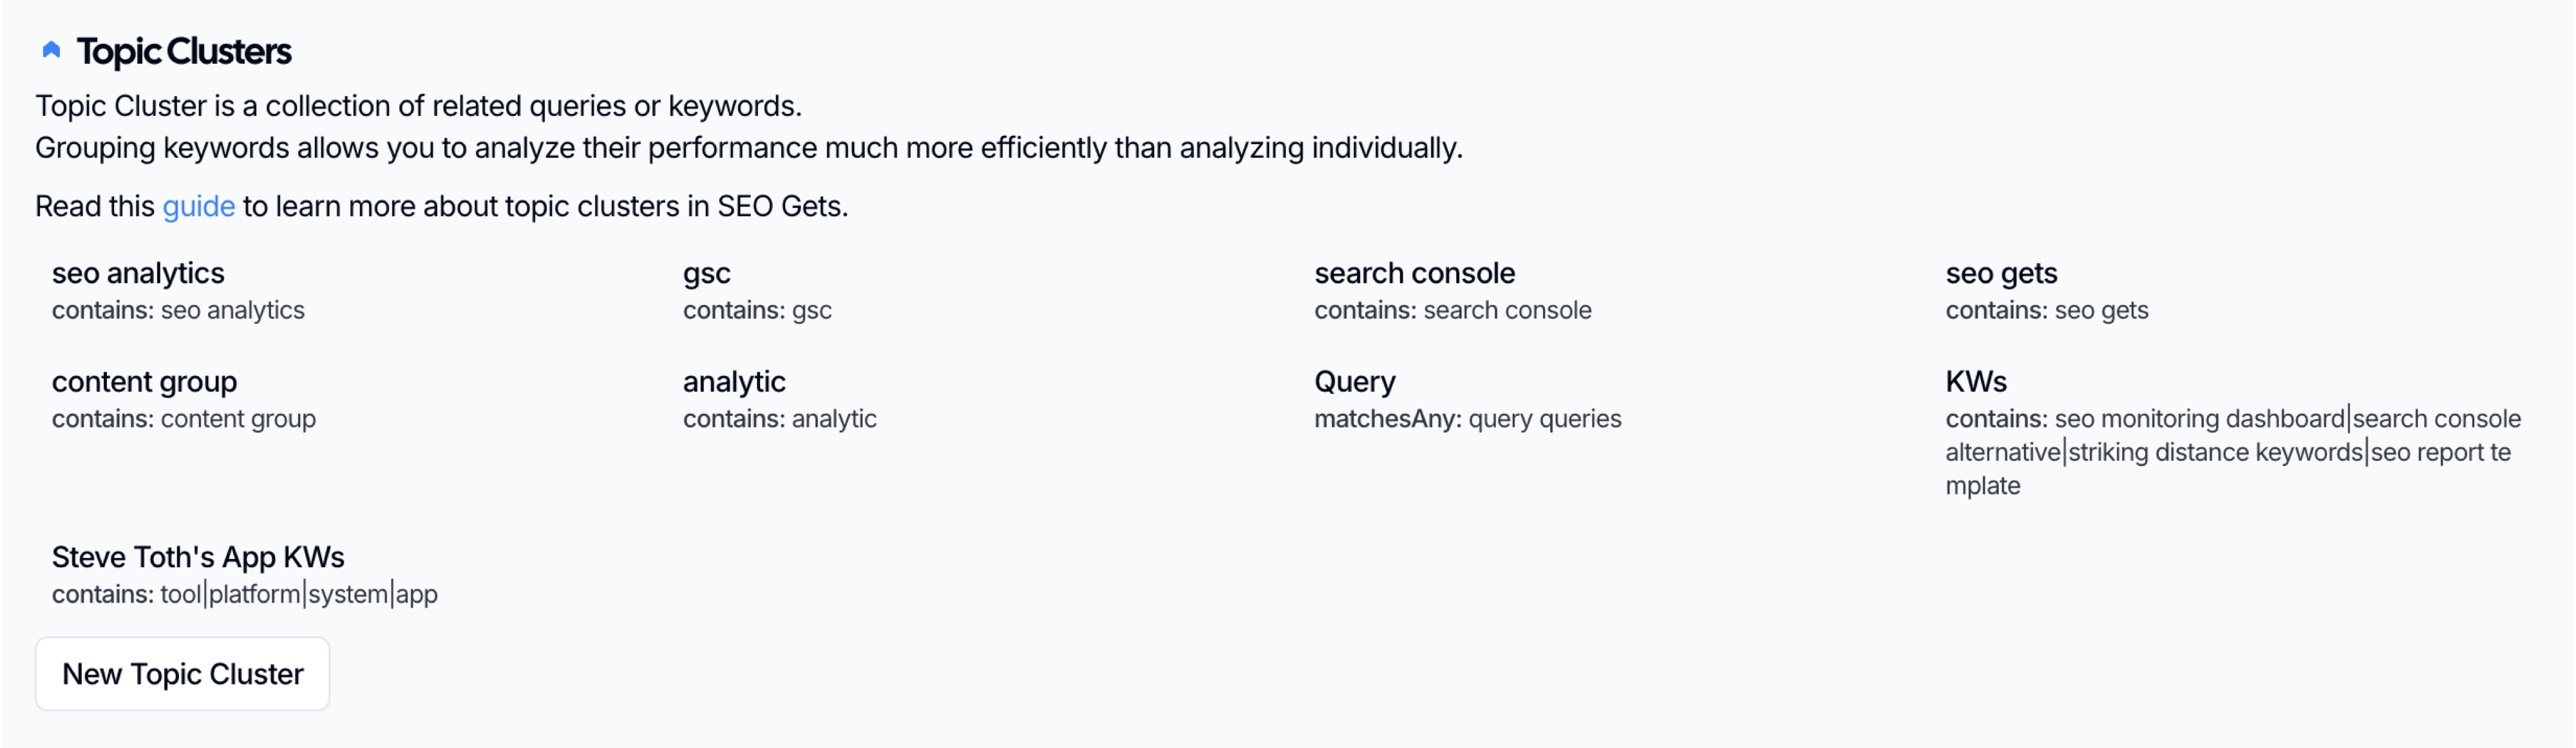This screenshot has width=2576, height=748.
Task: Create a New Topic Cluster
Action: click(x=182, y=674)
